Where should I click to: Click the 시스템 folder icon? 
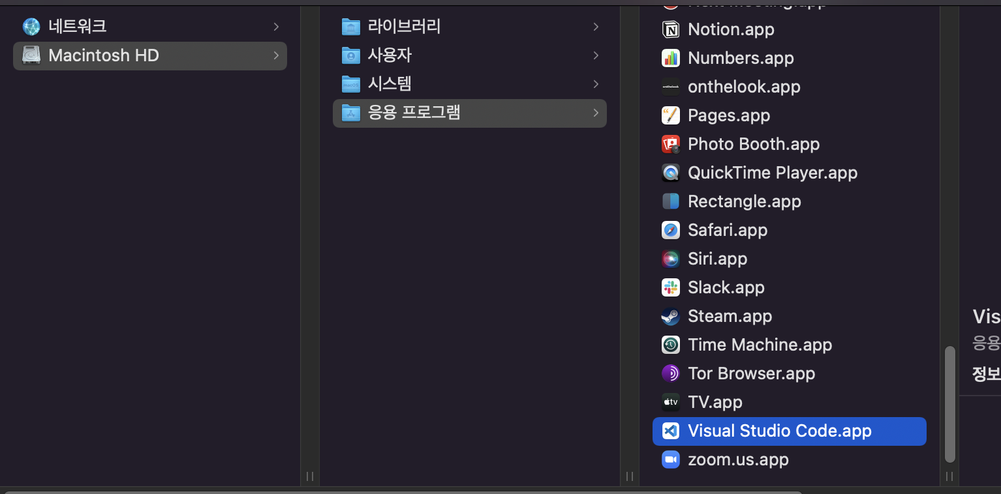[x=351, y=84]
